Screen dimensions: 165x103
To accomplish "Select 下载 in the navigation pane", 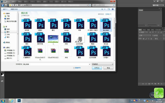I will (7, 16).
